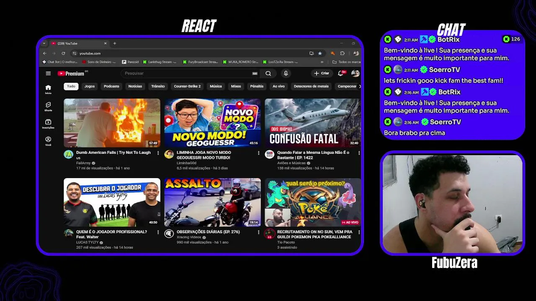This screenshot has width=536, height=301.
Task: Select the Jogos filter chip
Action: tap(90, 86)
